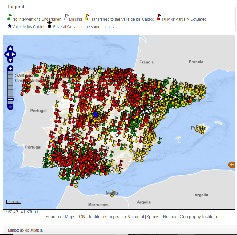Viewport: 237px width, 235px height.
Task: Zoom out with the minus button
Action: 10,107
